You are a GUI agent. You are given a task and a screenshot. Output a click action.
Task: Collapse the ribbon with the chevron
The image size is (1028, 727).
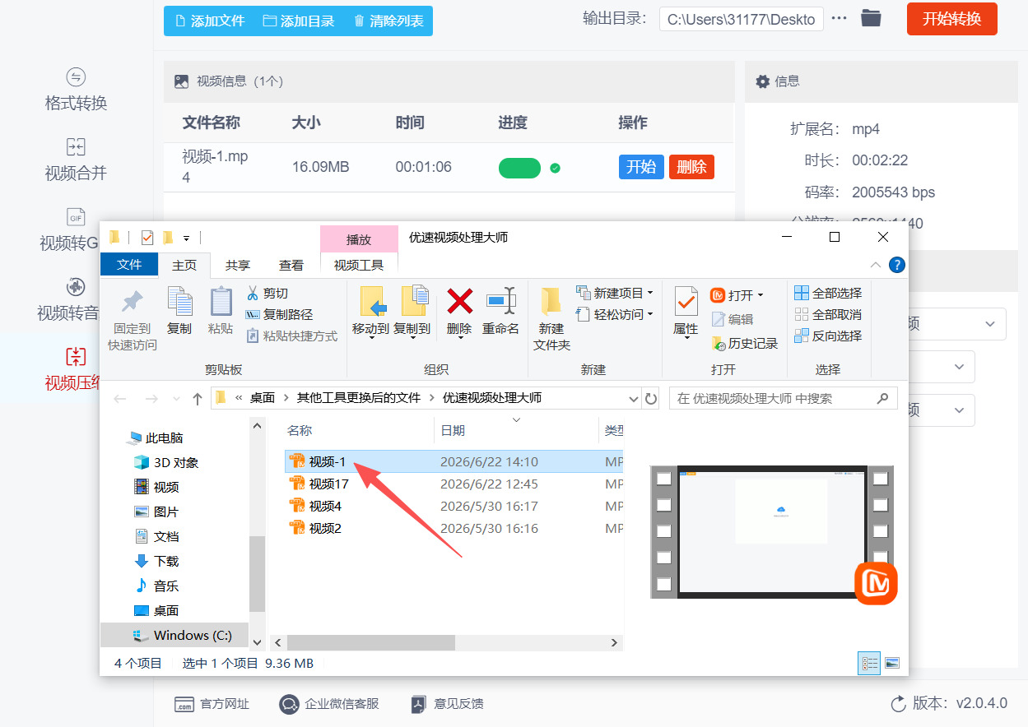pos(876,265)
